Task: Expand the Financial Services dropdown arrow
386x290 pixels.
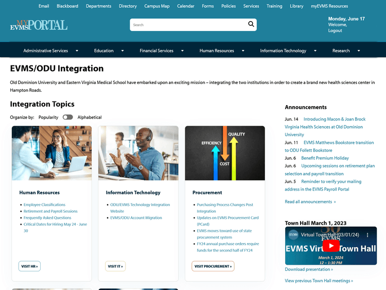Action: [x=182, y=51]
